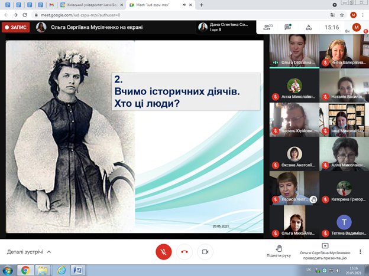The image size is (369, 276).
Task: Open the Chrome menu with three dots
Action: pos(363,15)
